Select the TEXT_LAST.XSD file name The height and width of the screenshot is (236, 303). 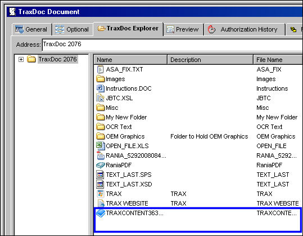point(129,184)
